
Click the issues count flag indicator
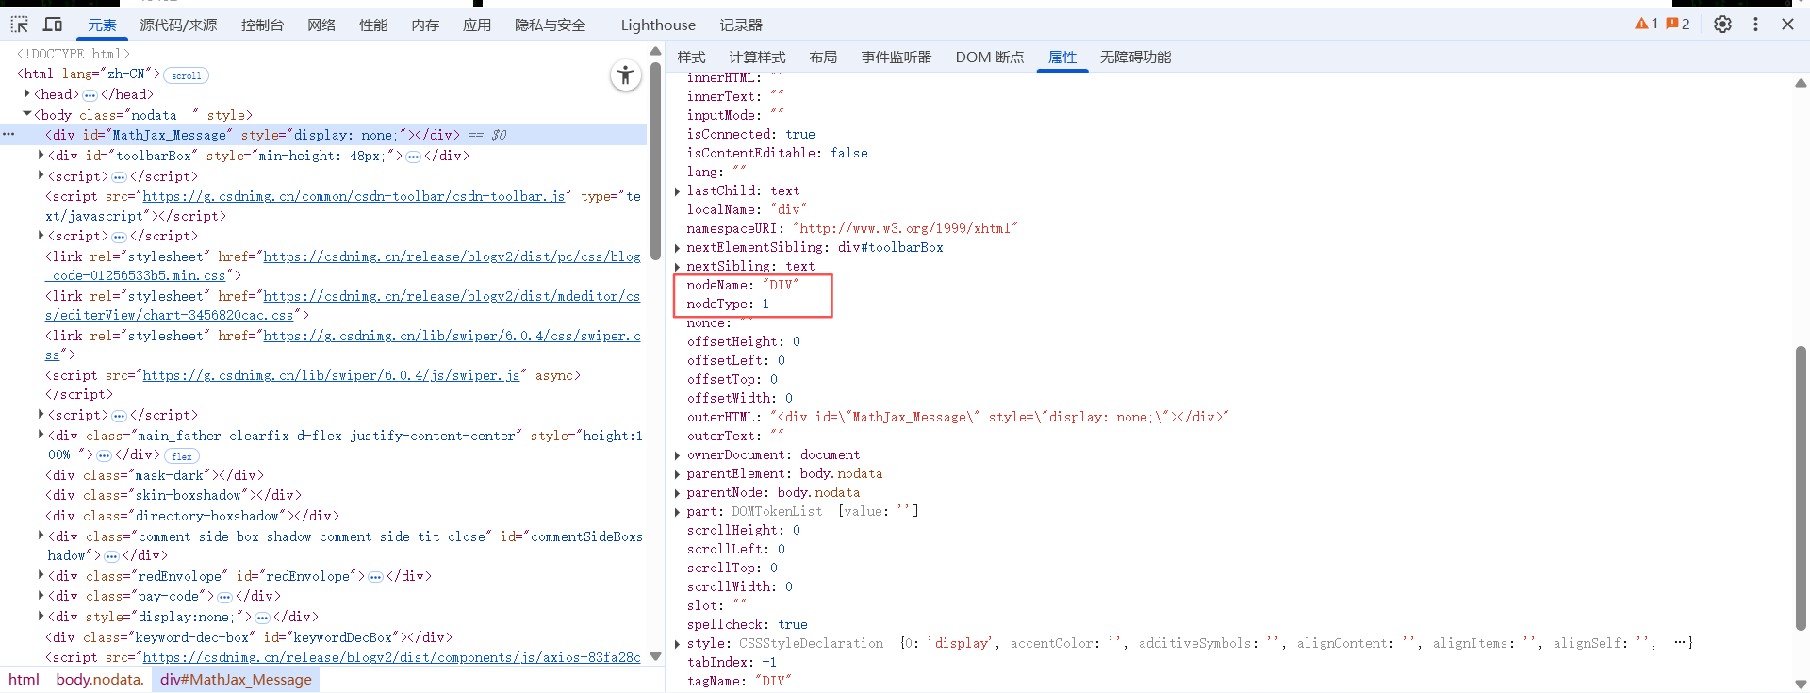click(x=1678, y=24)
